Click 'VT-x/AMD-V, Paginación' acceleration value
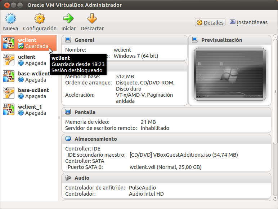 point(144,95)
